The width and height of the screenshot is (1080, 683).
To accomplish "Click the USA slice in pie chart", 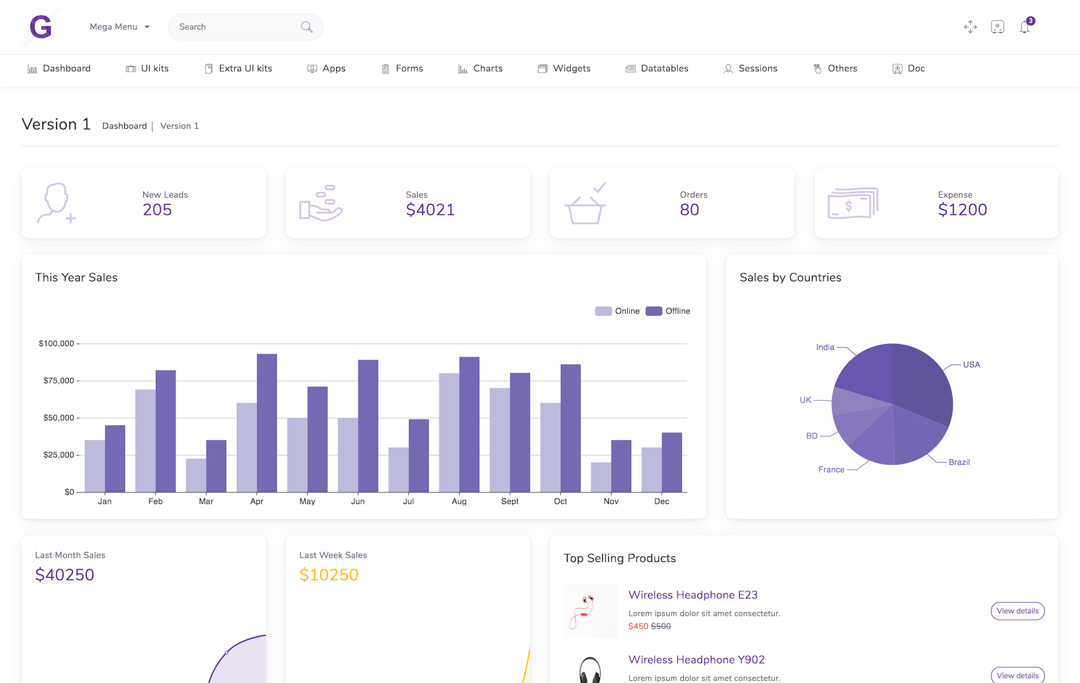I will pyautogui.click(x=921, y=385).
